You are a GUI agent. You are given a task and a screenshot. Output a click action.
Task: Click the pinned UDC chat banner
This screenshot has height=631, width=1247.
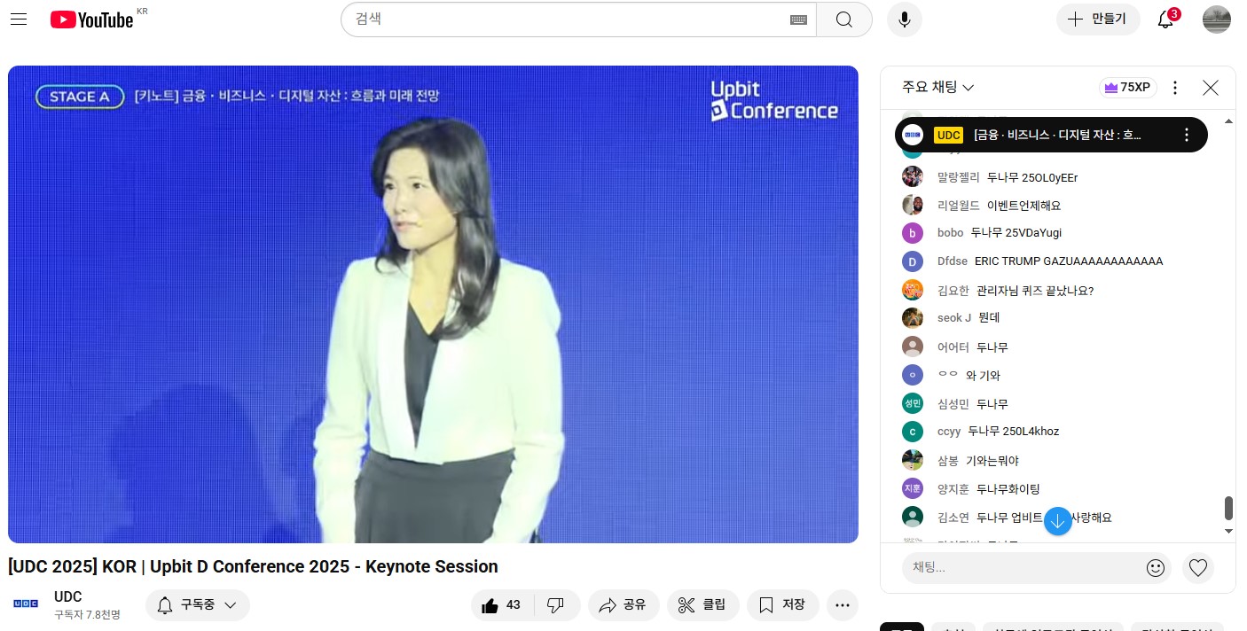tap(1051, 135)
